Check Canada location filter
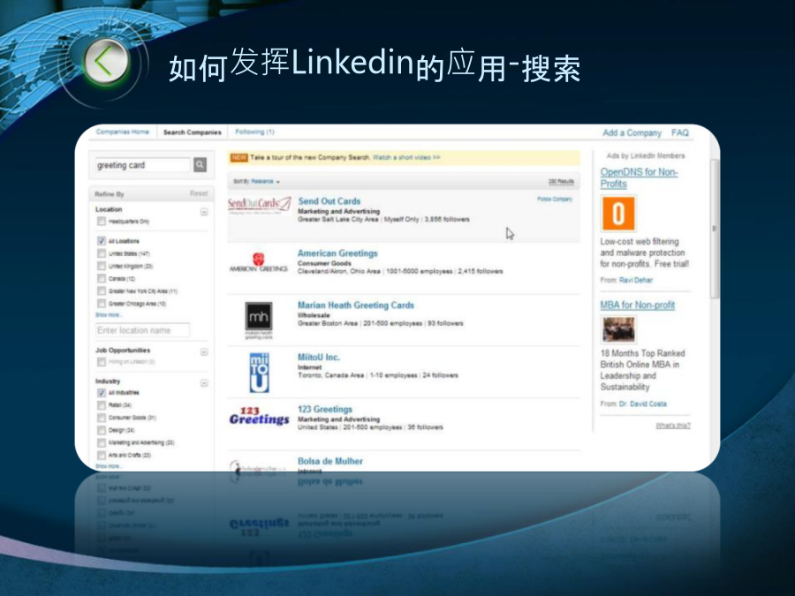This screenshot has height=596, width=795. (x=102, y=278)
